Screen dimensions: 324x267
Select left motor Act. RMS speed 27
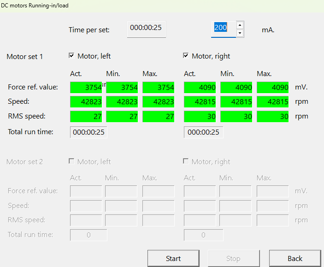[86, 116]
